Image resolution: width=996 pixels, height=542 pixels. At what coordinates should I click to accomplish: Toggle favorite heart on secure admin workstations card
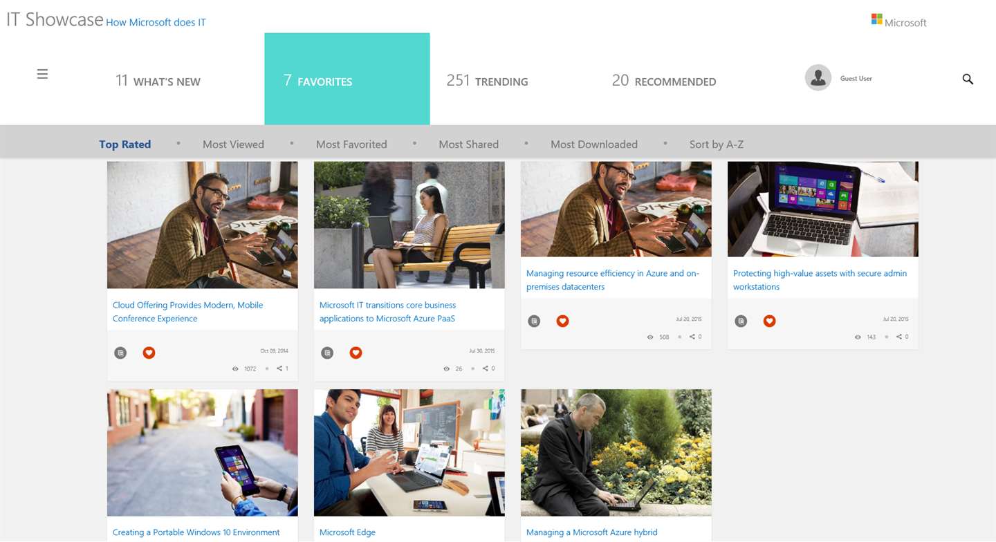click(x=769, y=321)
